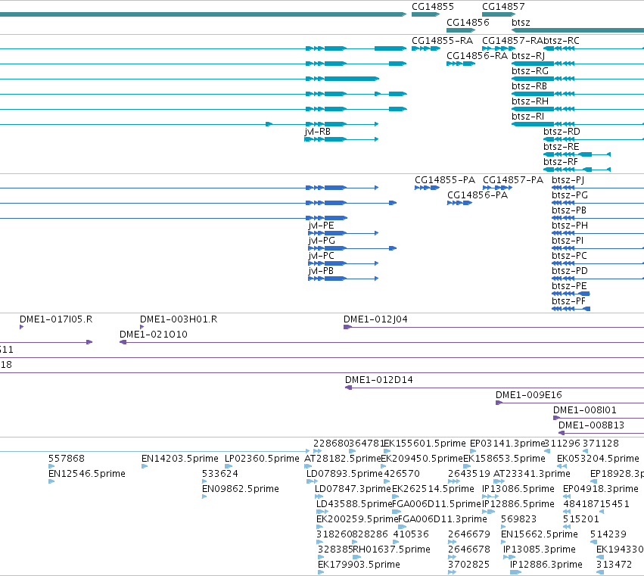Select the DME1-008I01 clone
The image size is (644, 576).
click(x=585, y=410)
